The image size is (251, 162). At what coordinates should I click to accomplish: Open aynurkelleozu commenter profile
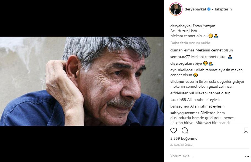(182, 70)
